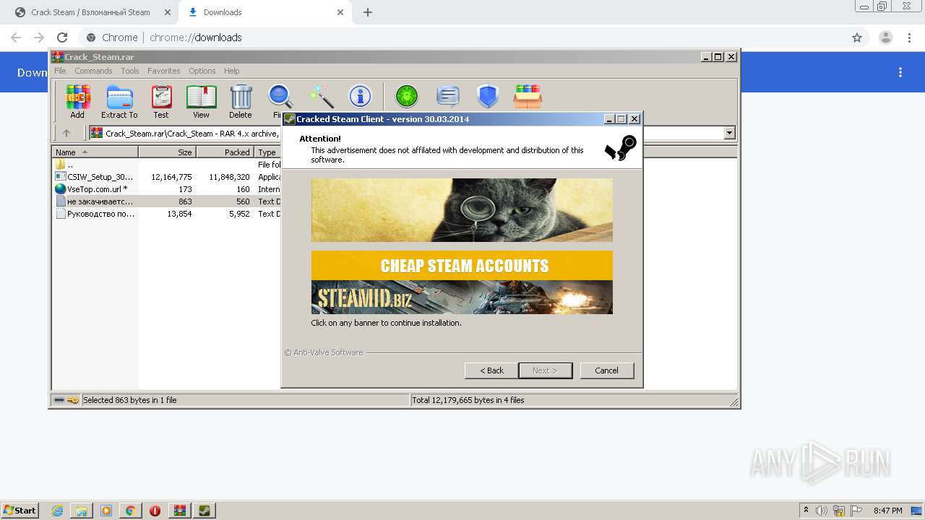Click the cat with monocle banner

coord(462,210)
